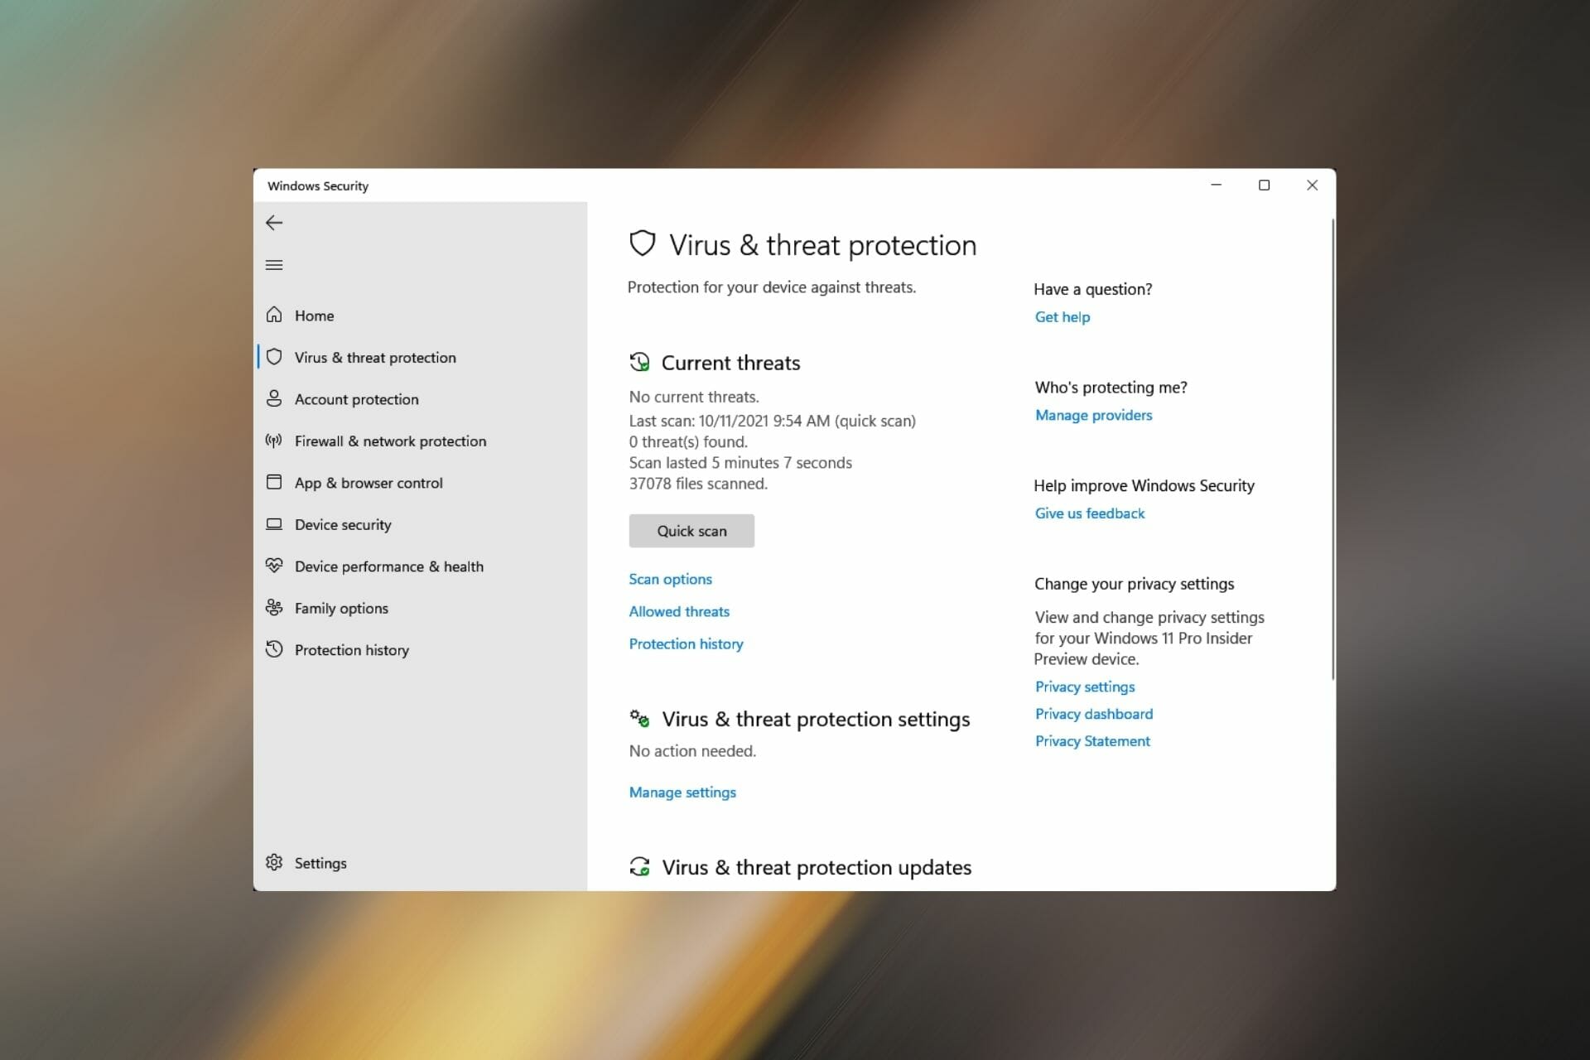Click the App & browser control icon
This screenshot has height=1060, width=1590.
tap(273, 481)
